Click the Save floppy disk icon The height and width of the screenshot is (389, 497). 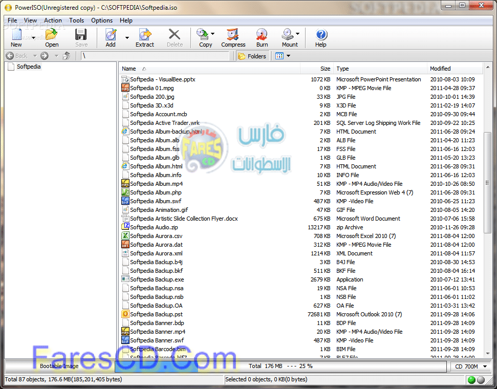coord(81,34)
